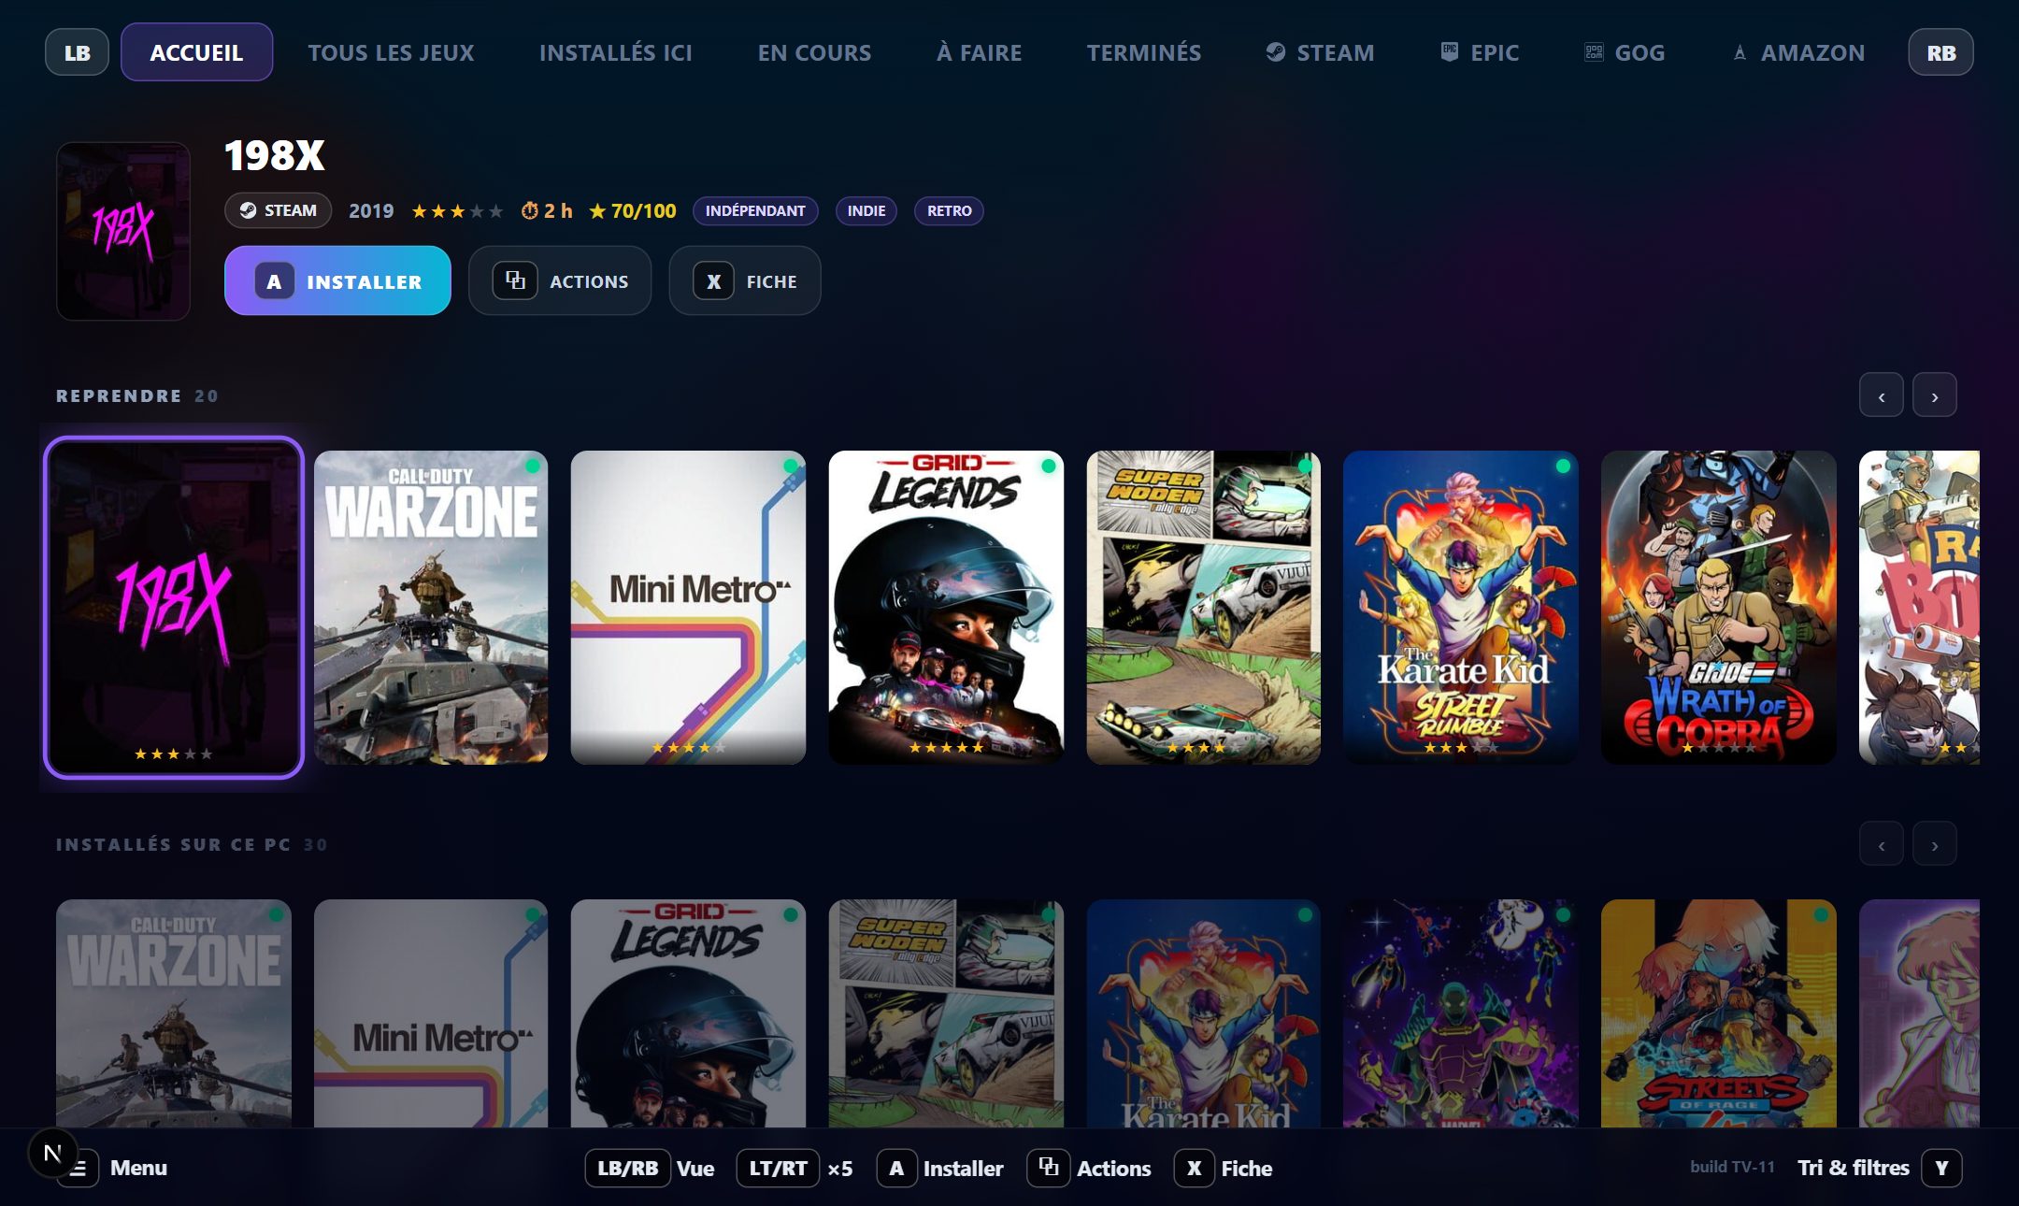Click LT/RT ×5 hint in bottom bar

click(x=795, y=1168)
